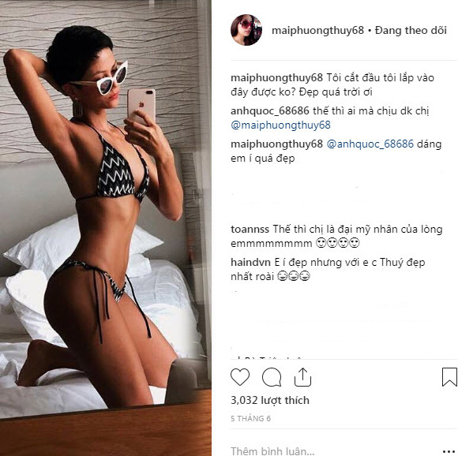
Task: Click the posted mirror selfie photo
Action: click(106, 228)
